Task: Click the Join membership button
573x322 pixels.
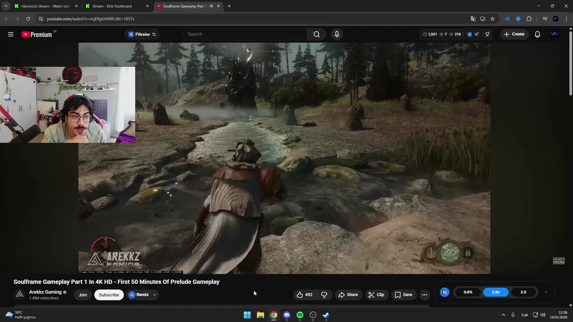Action: coord(83,295)
